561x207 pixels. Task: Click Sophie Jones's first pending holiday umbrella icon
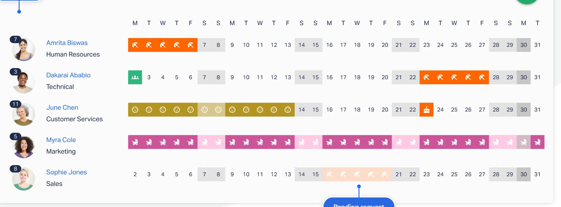click(329, 174)
